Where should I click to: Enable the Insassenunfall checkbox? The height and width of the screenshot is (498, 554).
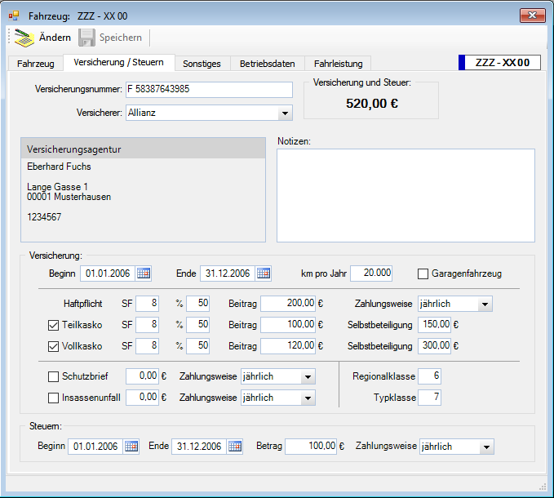(53, 398)
